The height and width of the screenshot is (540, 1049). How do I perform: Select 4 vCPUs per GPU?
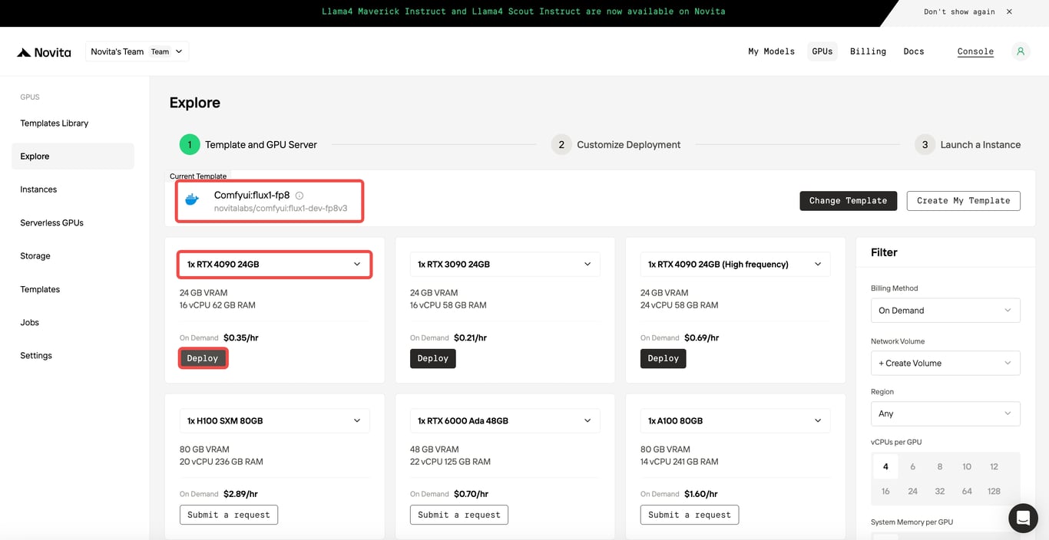point(885,466)
